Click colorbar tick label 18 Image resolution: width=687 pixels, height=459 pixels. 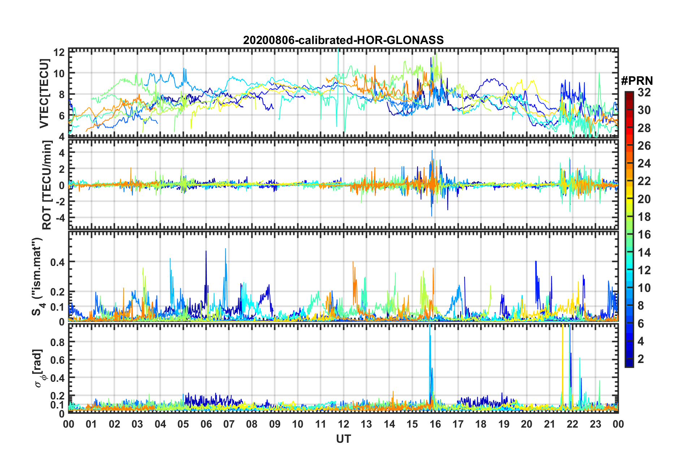(x=644, y=217)
